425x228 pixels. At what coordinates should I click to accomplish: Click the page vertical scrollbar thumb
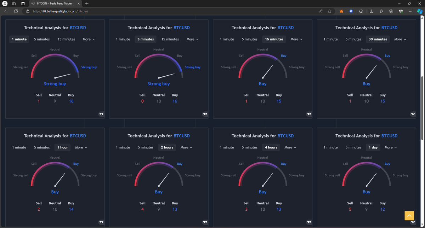tap(421, 108)
